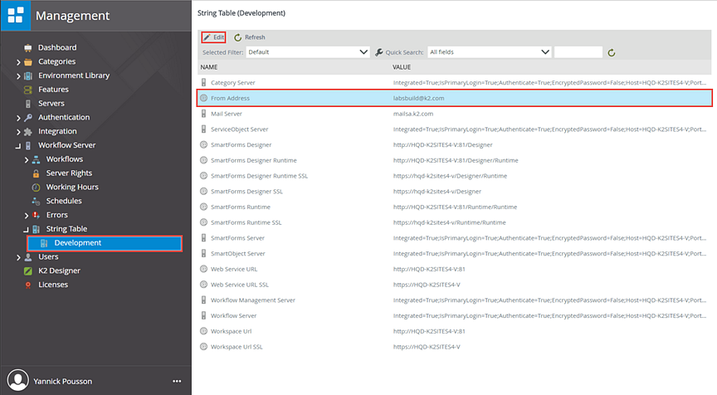
Task: Click the Integration puzzle icon
Action: (x=28, y=132)
